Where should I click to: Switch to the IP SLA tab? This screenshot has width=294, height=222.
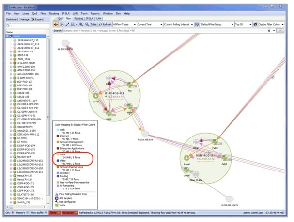pyautogui.click(x=90, y=19)
